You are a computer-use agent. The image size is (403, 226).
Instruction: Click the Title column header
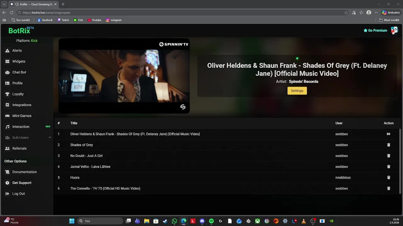click(74, 123)
